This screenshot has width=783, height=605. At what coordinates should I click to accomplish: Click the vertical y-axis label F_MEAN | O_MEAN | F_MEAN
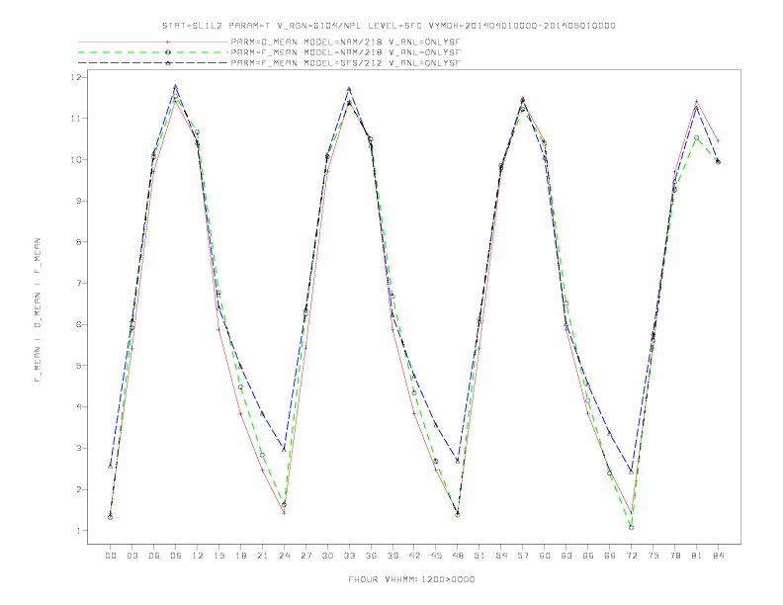point(38,310)
